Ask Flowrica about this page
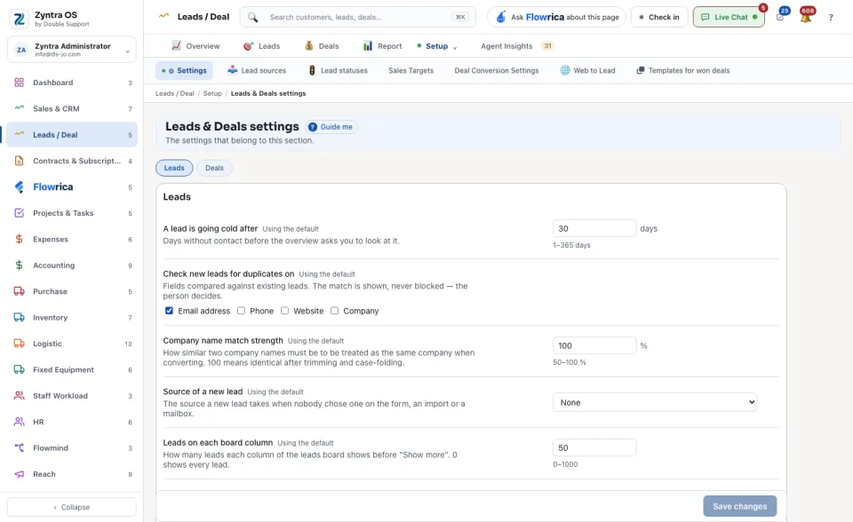This screenshot has width=853, height=522. [556, 18]
